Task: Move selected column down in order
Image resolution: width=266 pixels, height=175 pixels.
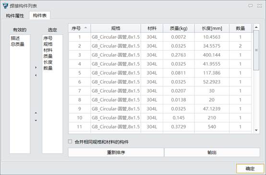Action: point(36,120)
